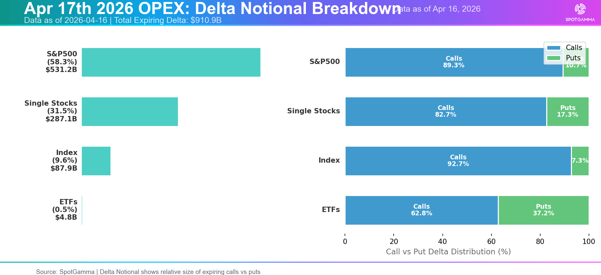Image resolution: width=601 pixels, height=275 pixels.
Task: Click the SpotGamma logo icon
Action: click(580, 9)
